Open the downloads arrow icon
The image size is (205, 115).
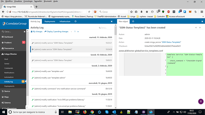(141, 12)
